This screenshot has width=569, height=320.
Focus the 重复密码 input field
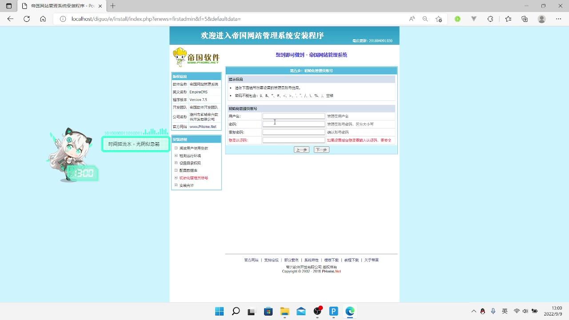pyautogui.click(x=294, y=132)
